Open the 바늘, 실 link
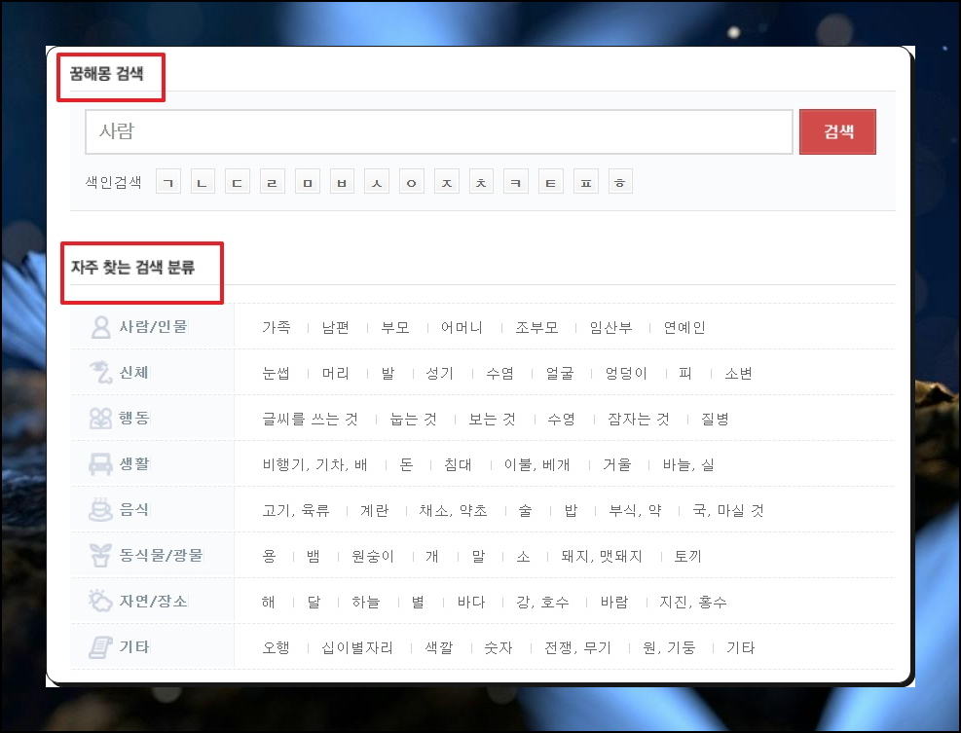 [688, 464]
